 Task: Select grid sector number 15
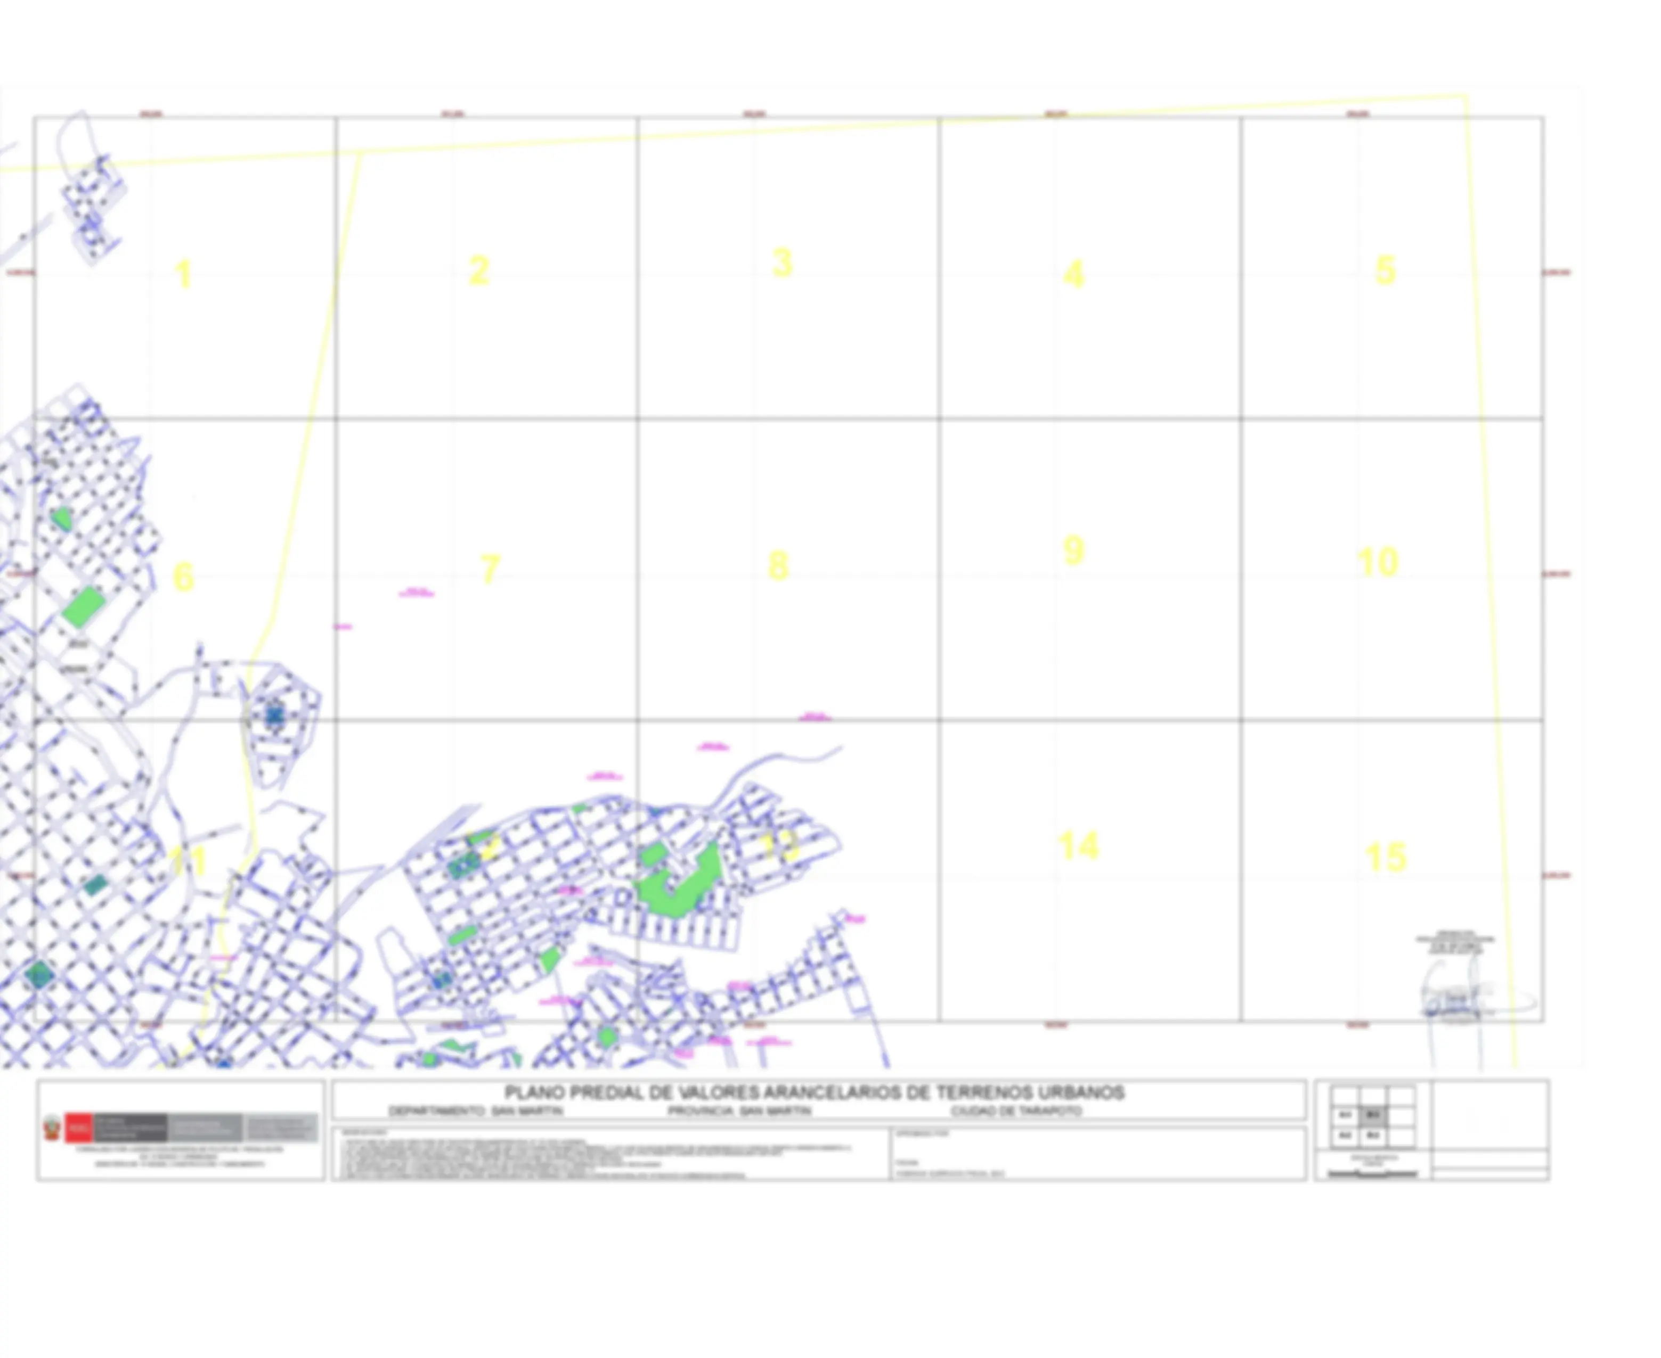(1386, 858)
